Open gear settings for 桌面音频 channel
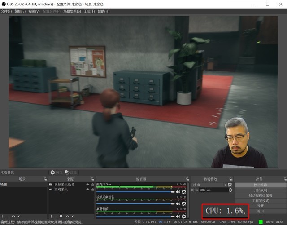The width and height of the screenshot is (287, 225). tap(184, 216)
